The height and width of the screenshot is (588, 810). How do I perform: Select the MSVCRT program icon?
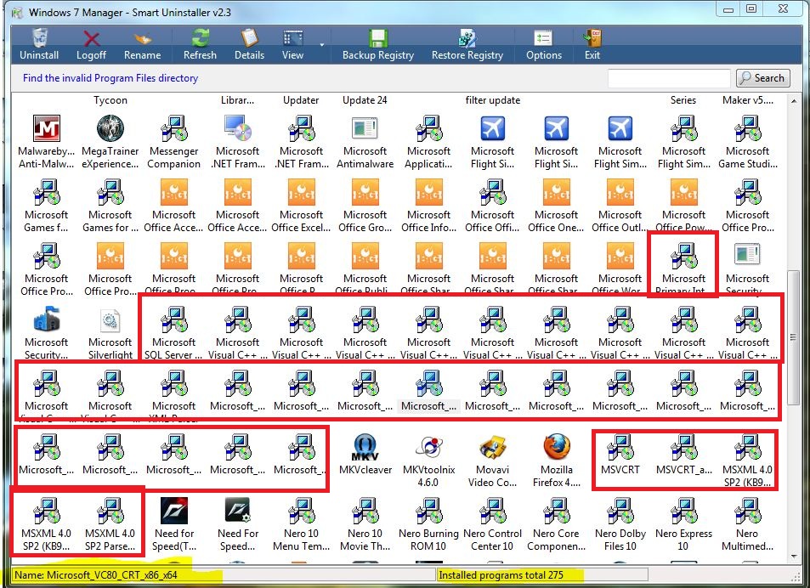click(620, 447)
